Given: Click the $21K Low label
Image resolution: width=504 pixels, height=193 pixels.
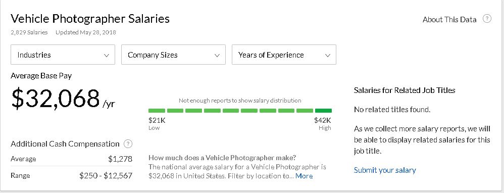Looking at the screenshot, I should point(157,124).
